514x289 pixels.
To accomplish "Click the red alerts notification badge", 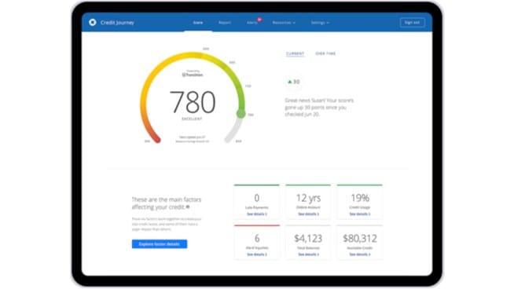I will [x=259, y=20].
